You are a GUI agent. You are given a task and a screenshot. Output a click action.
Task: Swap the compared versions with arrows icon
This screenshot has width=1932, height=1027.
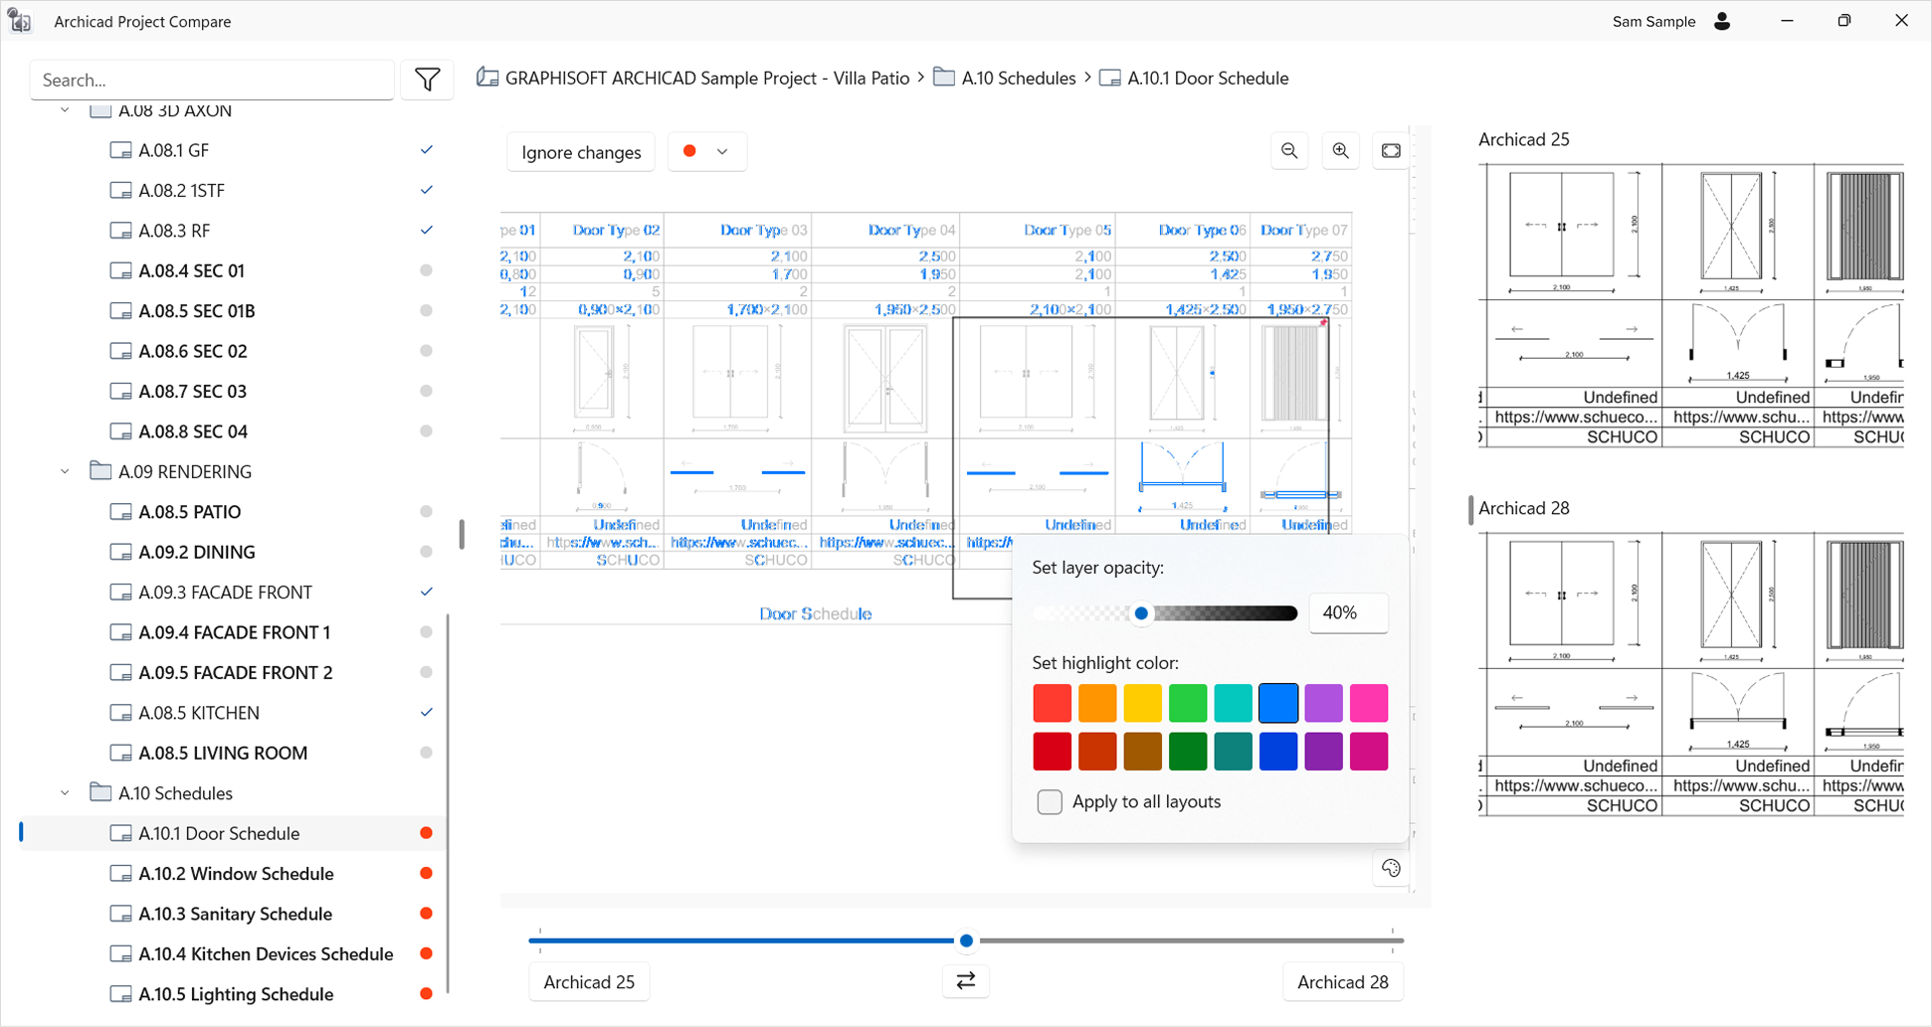965,981
